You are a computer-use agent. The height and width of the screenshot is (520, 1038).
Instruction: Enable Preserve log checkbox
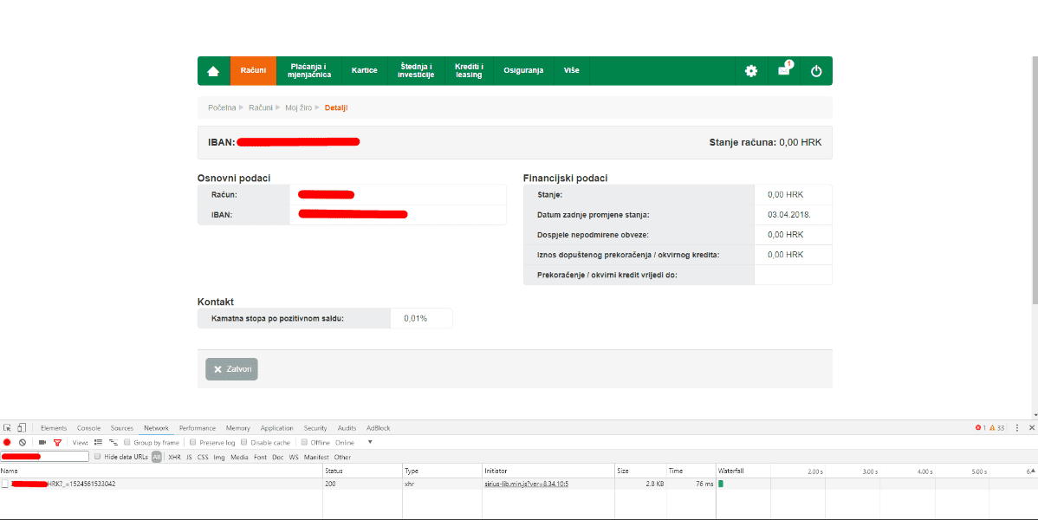coord(192,443)
